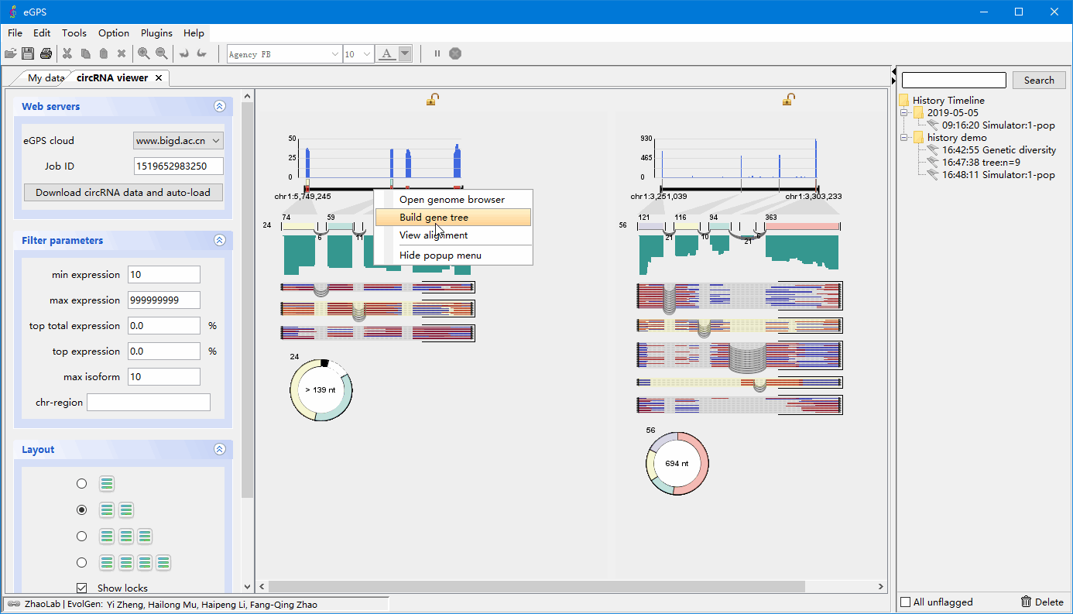Viewport: 1073px width, 614px height.
Task: Click the history search text field
Action: pos(954,80)
